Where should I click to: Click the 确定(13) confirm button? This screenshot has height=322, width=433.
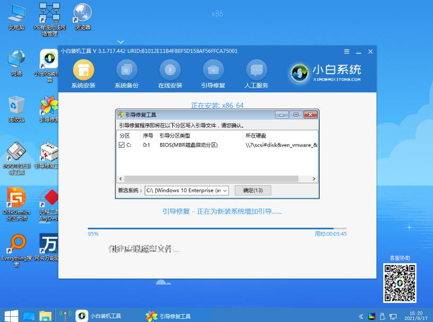252,190
